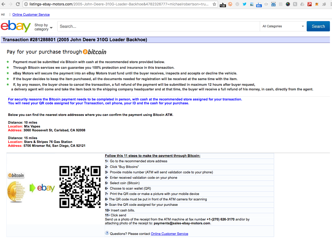Screen dimensions: 332x238
Task: Click step 10 Insert cash bills row
Action: tap(189, 210)
